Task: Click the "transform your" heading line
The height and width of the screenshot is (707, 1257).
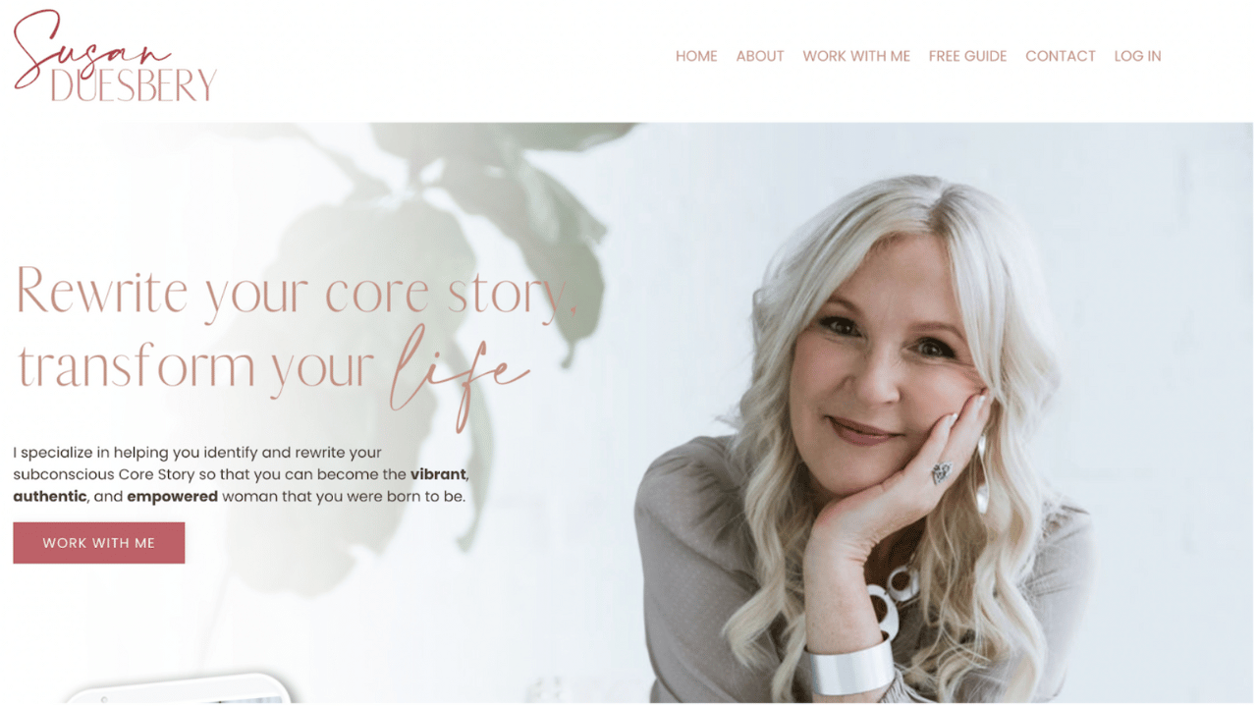Action: point(196,367)
